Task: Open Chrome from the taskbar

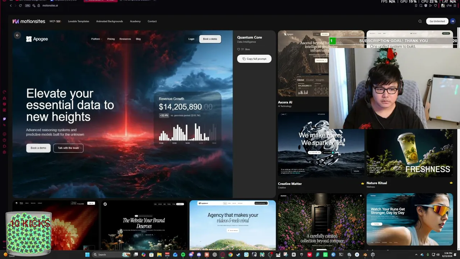Action: click(x=230, y=255)
